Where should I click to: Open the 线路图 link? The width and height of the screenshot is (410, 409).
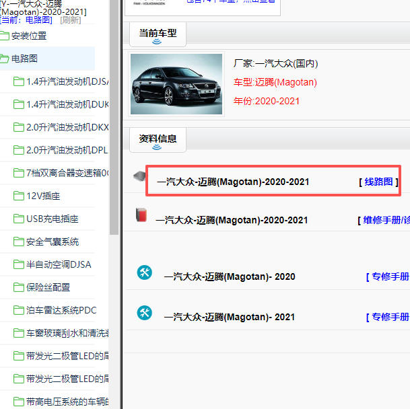(x=378, y=182)
